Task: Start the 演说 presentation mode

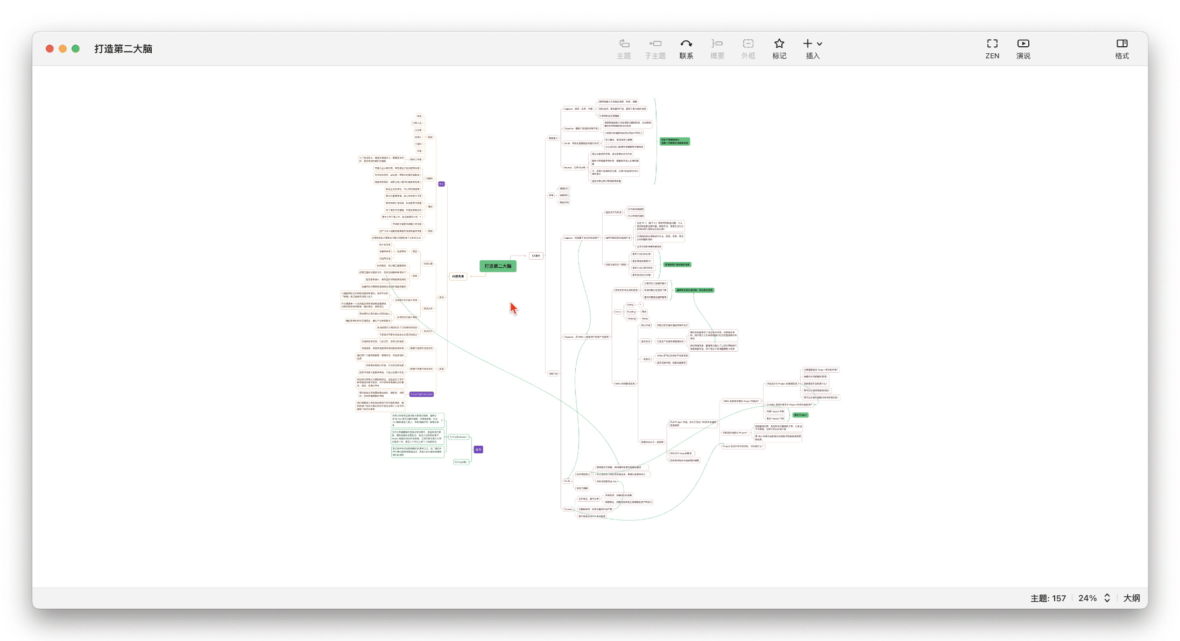Action: (x=1023, y=44)
